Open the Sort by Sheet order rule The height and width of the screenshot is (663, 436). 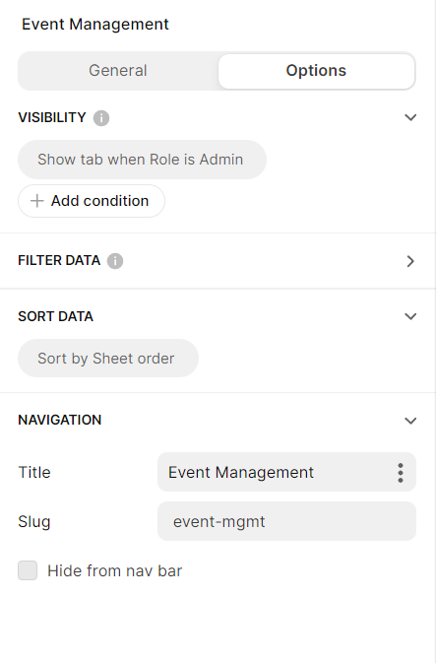click(108, 359)
